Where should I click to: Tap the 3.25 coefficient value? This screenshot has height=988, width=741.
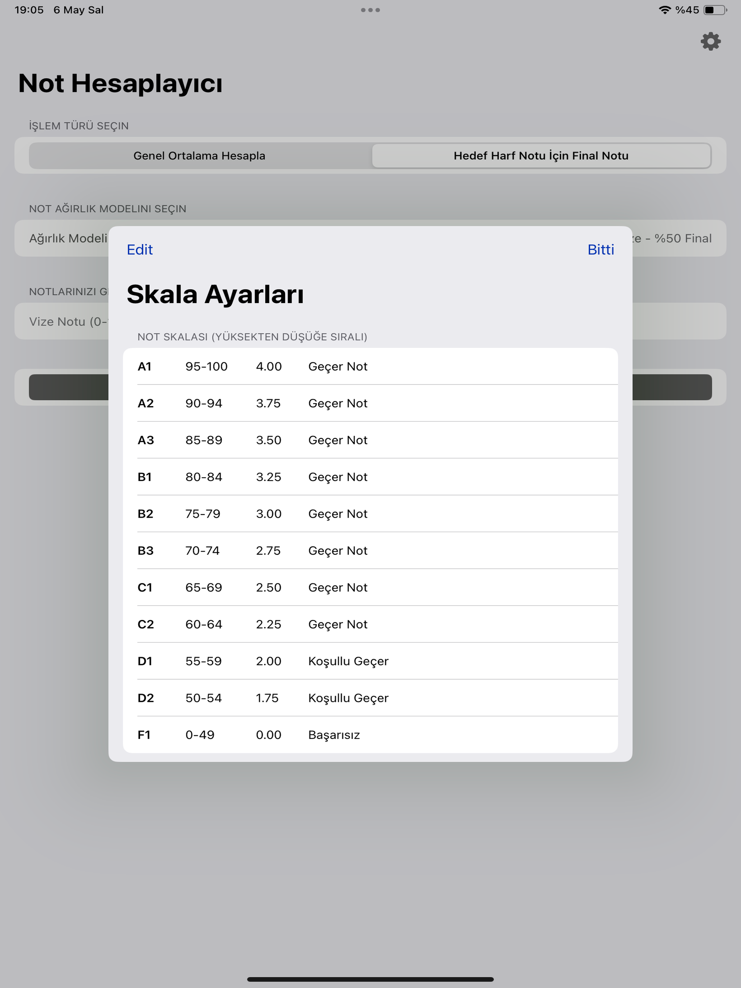pos(269,477)
